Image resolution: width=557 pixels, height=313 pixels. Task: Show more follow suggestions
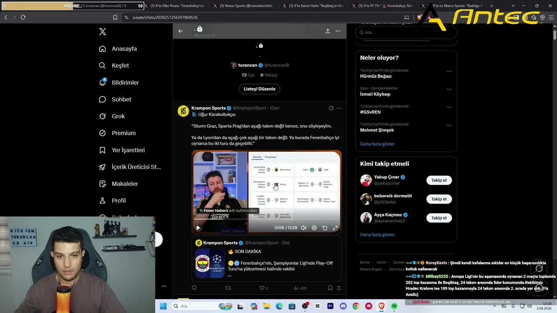tap(377, 235)
